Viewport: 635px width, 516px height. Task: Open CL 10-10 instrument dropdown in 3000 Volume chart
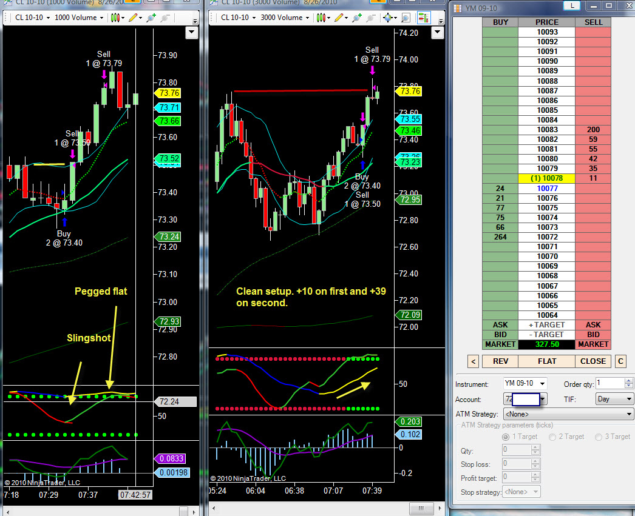(x=239, y=18)
